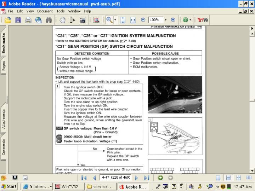The height and width of the screenshot is (191, 255).
Task: Select the Hand tool
Action: 62,20
